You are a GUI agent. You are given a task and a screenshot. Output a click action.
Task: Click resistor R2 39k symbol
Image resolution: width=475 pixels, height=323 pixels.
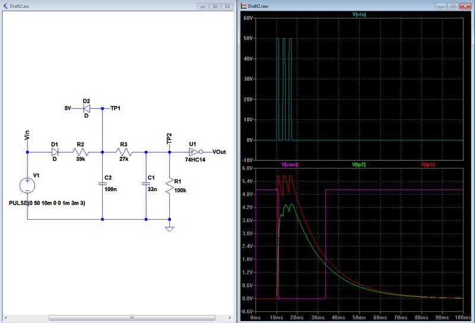(80, 152)
